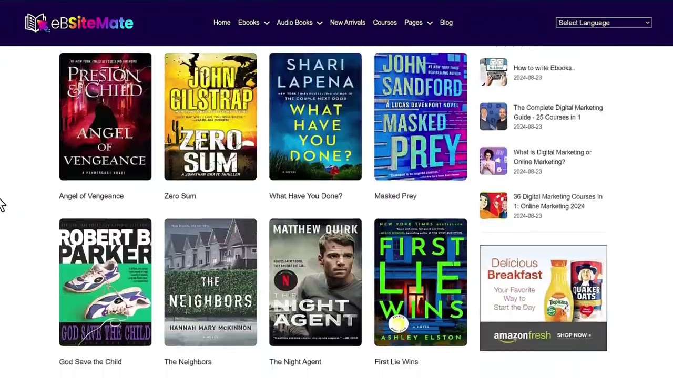Viewport: 673px width, 378px height.
Task: Open the Select Language combo box
Action: (x=604, y=23)
